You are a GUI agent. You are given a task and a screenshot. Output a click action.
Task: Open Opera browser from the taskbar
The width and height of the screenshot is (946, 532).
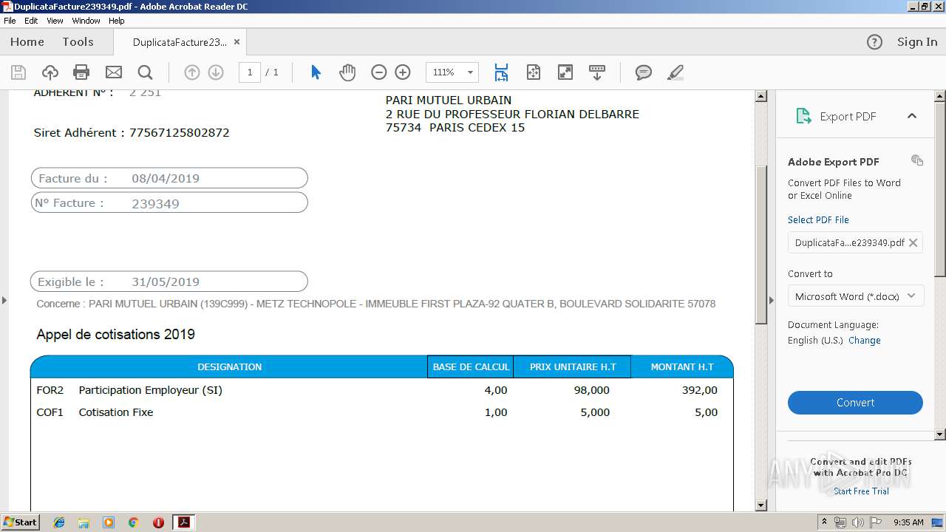point(158,522)
